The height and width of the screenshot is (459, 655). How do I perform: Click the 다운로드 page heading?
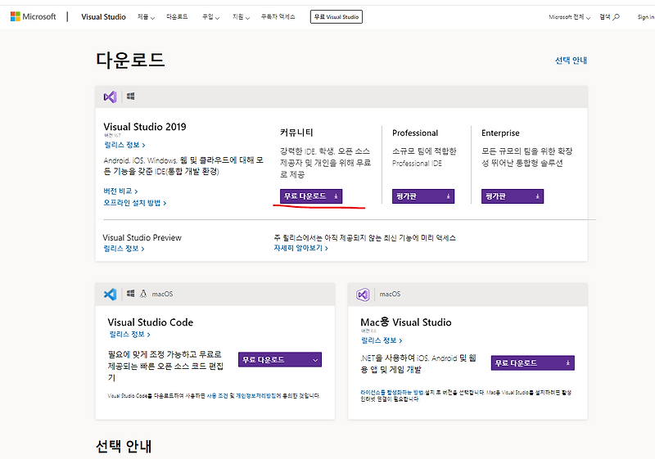pos(130,60)
